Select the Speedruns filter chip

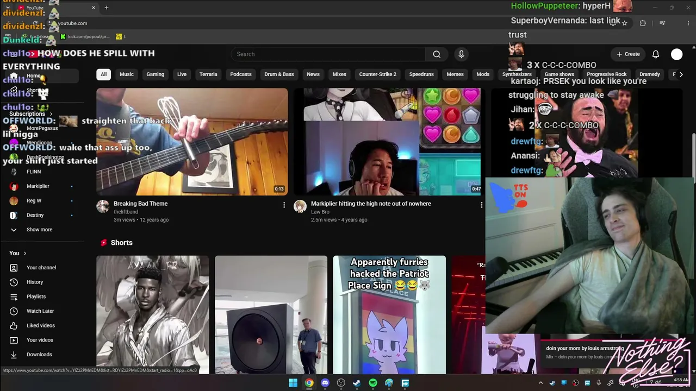click(x=421, y=74)
